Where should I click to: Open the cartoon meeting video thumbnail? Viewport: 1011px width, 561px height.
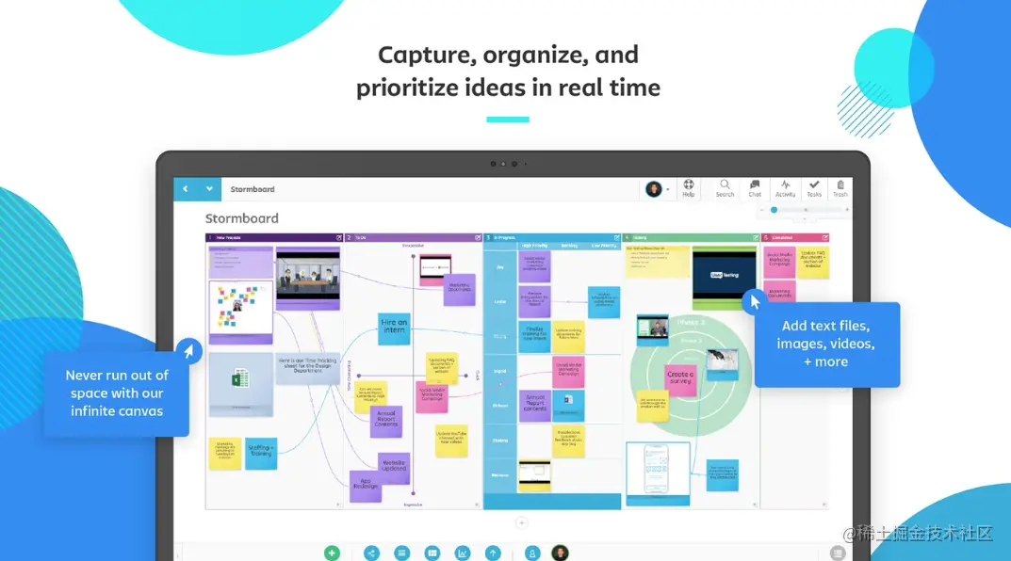pyautogui.click(x=307, y=279)
